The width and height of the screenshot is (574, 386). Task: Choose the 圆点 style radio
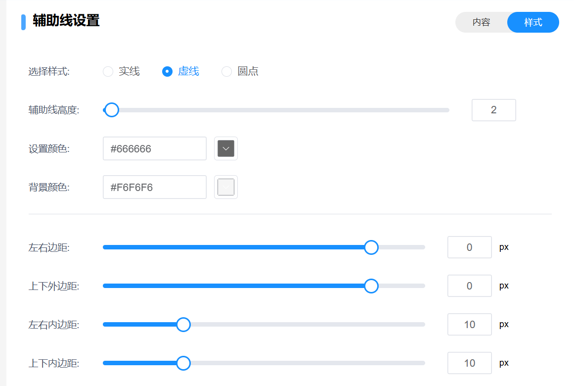[x=226, y=72]
